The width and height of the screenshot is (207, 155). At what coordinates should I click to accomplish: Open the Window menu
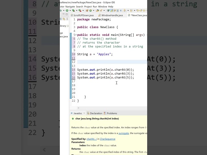(x=103, y=6)
